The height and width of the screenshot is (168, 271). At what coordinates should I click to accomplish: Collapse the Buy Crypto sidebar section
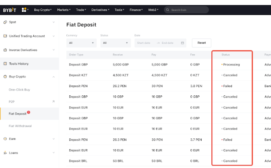pos(53,77)
